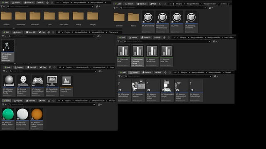
Task: Click the All breadcrumb in the DataTables browser path
Action: coord(174,38)
